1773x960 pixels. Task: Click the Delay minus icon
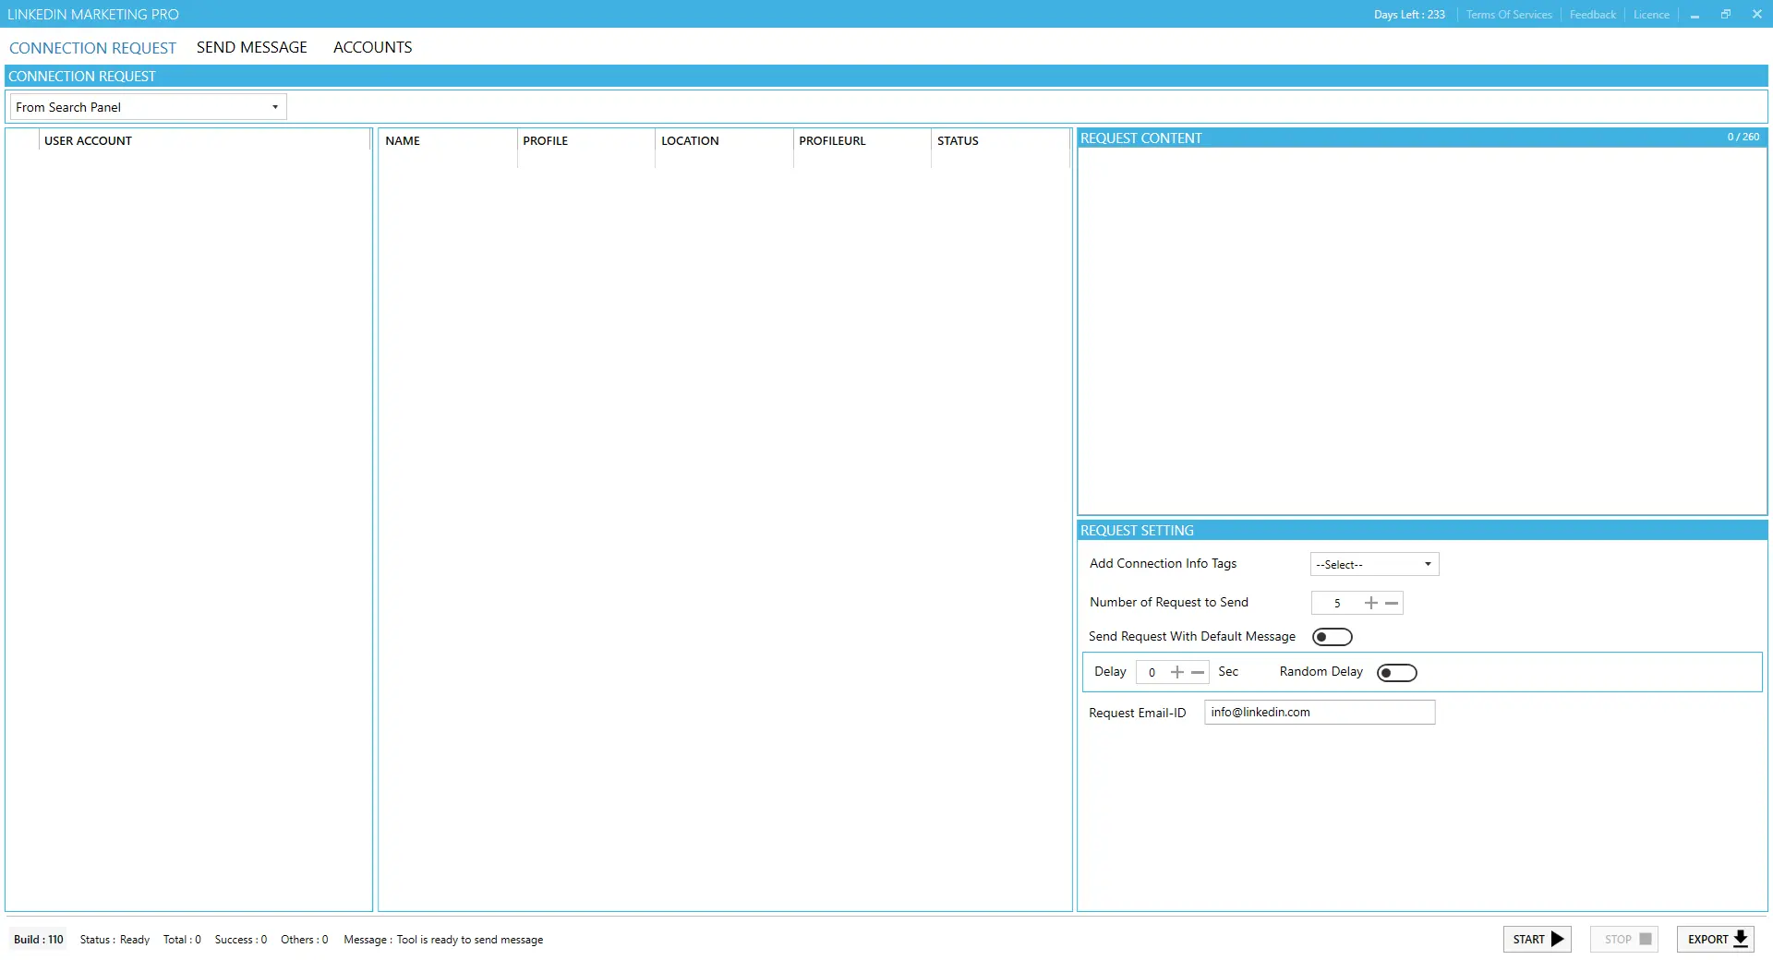(x=1198, y=672)
